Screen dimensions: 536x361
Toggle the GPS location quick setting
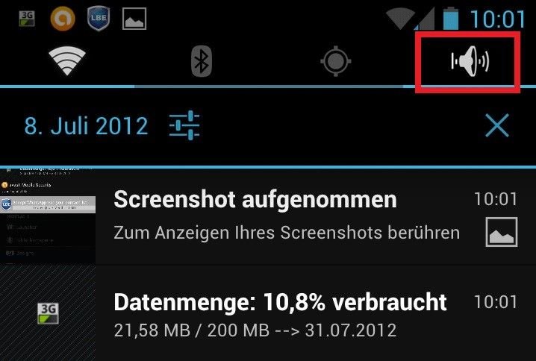[336, 61]
